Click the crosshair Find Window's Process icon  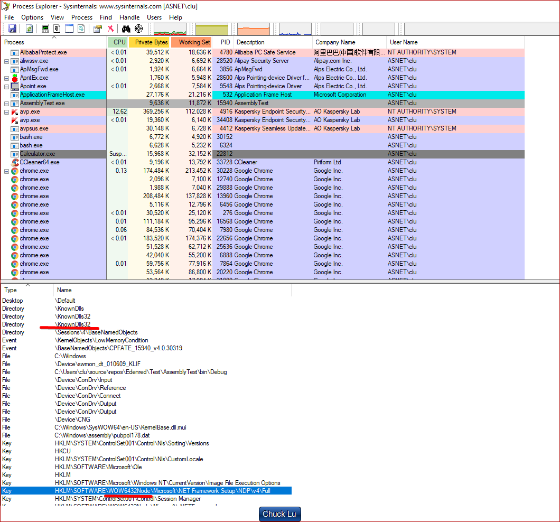point(138,29)
